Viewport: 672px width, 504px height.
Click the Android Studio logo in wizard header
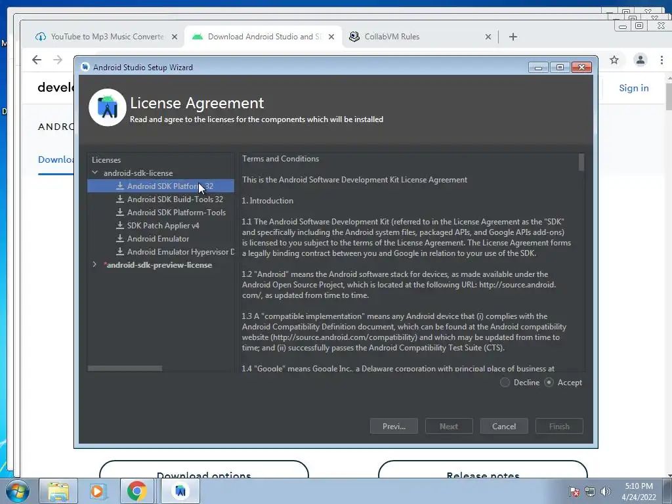(108, 108)
